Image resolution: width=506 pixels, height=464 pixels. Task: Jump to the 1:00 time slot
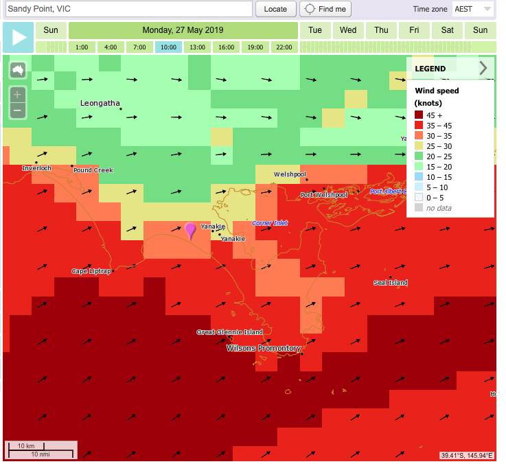[x=82, y=47]
